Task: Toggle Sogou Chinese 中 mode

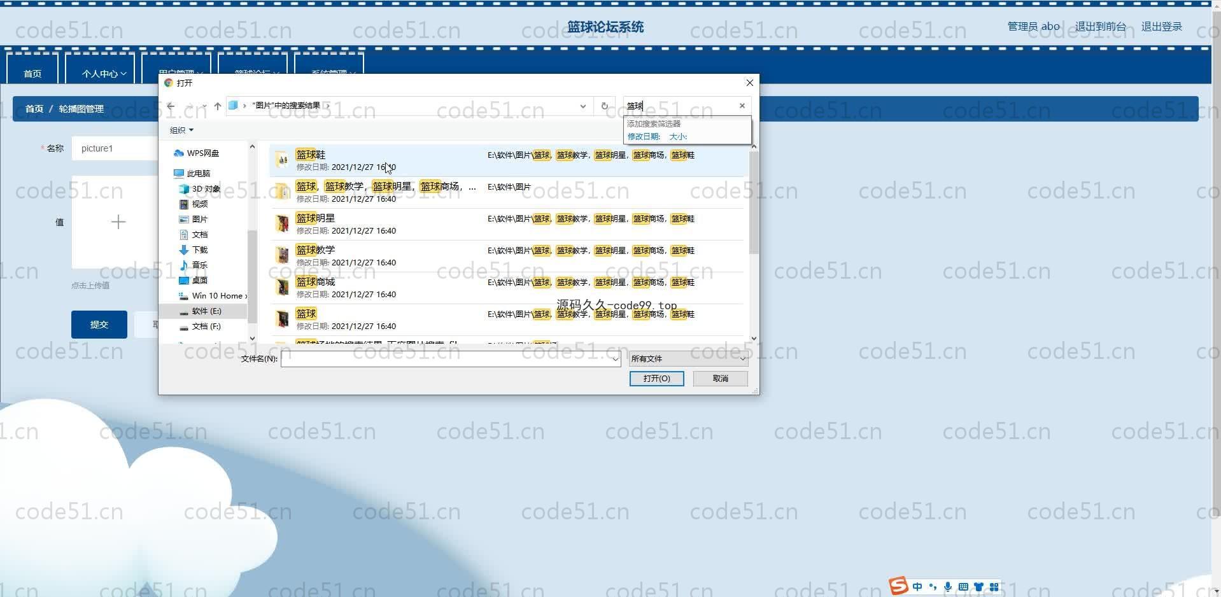Action: pyautogui.click(x=917, y=587)
